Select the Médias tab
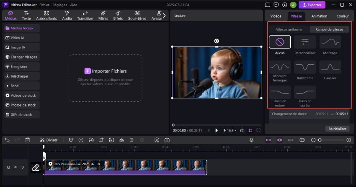This screenshot has height=187, width=356. [10, 15]
